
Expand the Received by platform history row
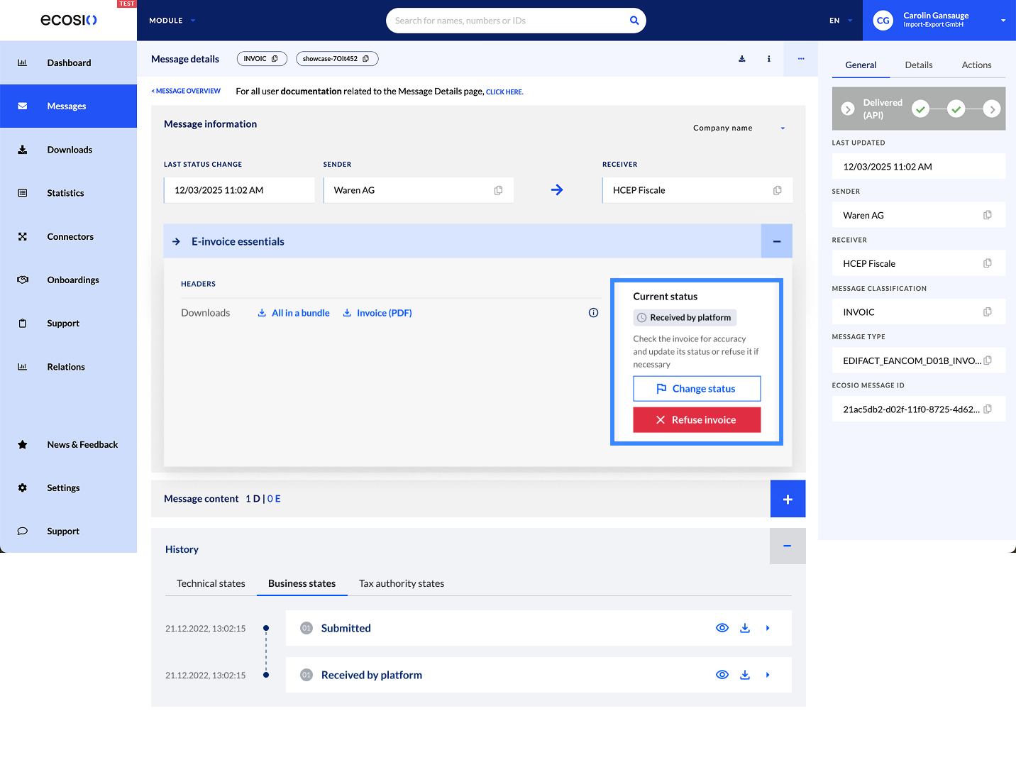768,675
